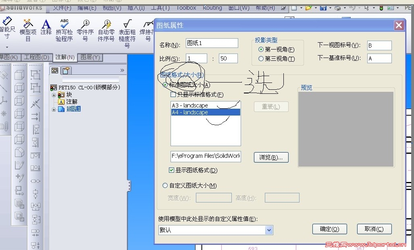Image resolution: width=414 pixels, height=250 pixels.
Task: Click the 浏览(B) browse button
Action: [x=271, y=157]
